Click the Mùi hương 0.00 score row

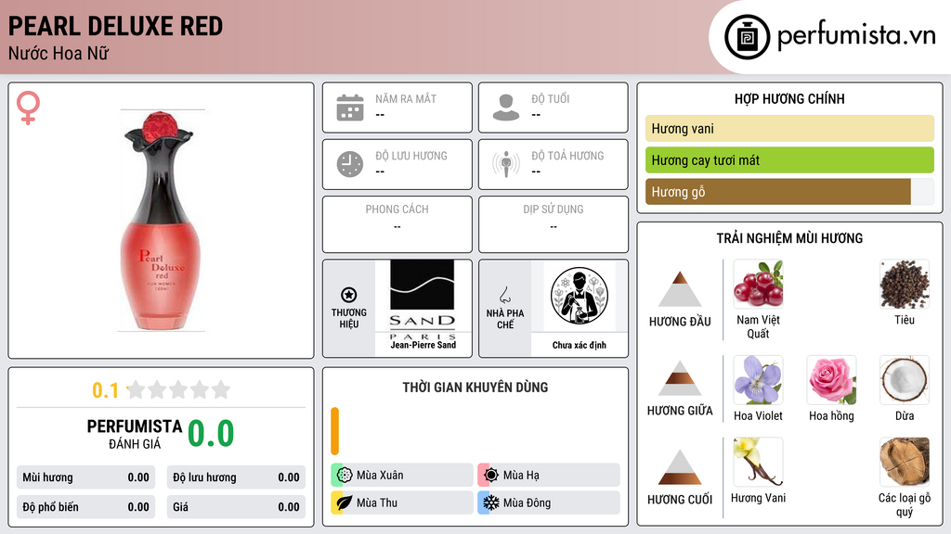(x=86, y=477)
